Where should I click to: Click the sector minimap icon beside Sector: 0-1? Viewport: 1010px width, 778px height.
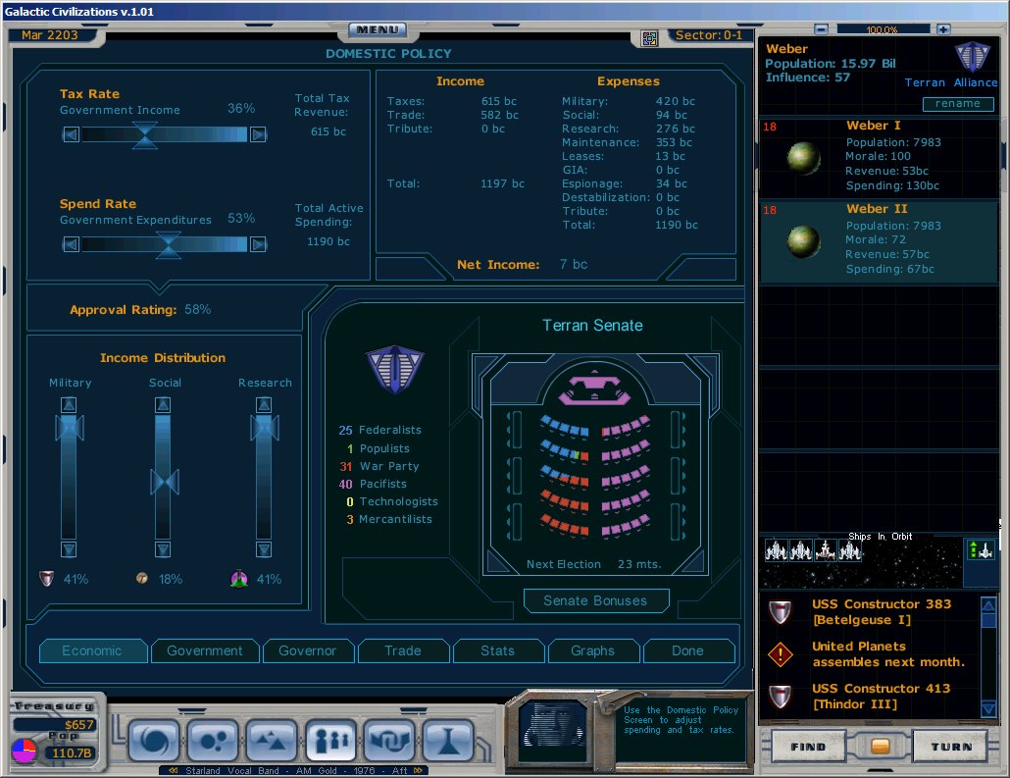649,38
